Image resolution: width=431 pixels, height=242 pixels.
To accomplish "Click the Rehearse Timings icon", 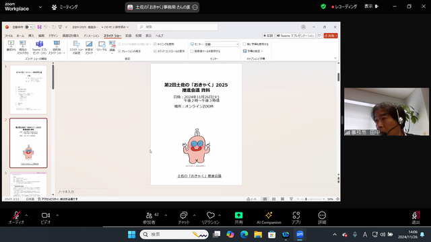I will 102,44.
